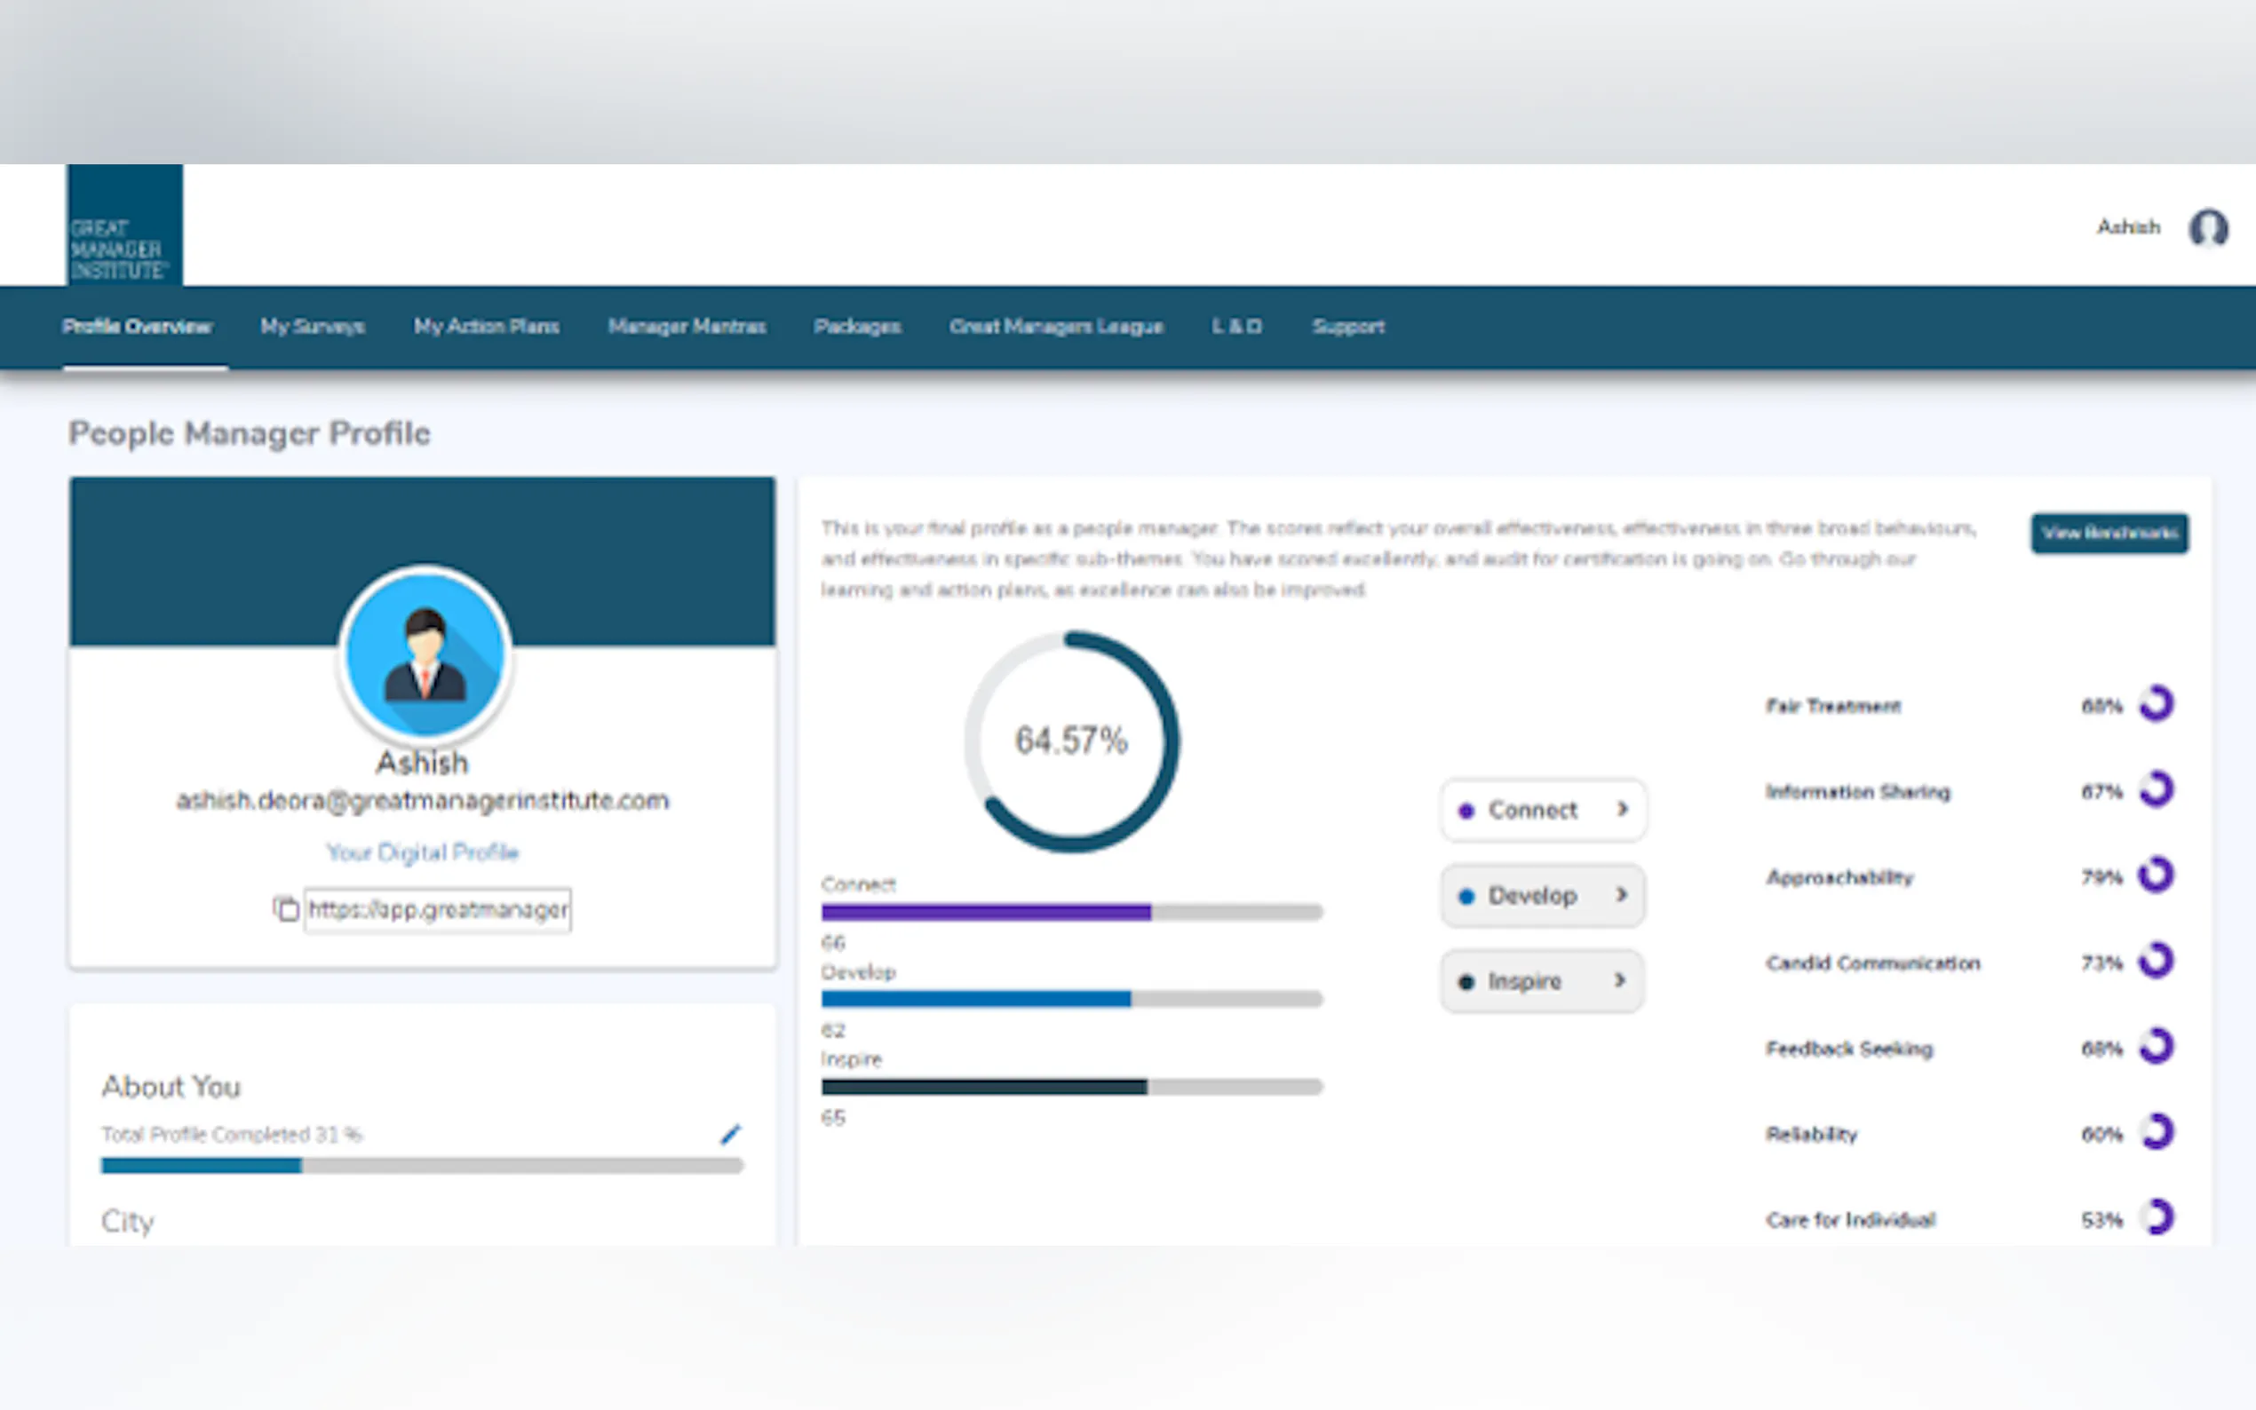Click the copy icon beside profile URL

285,908
